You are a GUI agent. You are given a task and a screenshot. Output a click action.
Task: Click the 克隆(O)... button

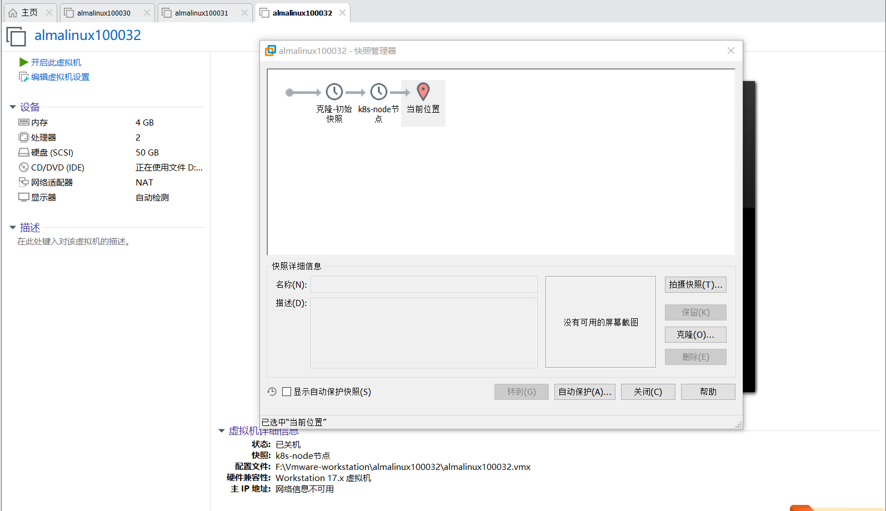click(x=695, y=334)
